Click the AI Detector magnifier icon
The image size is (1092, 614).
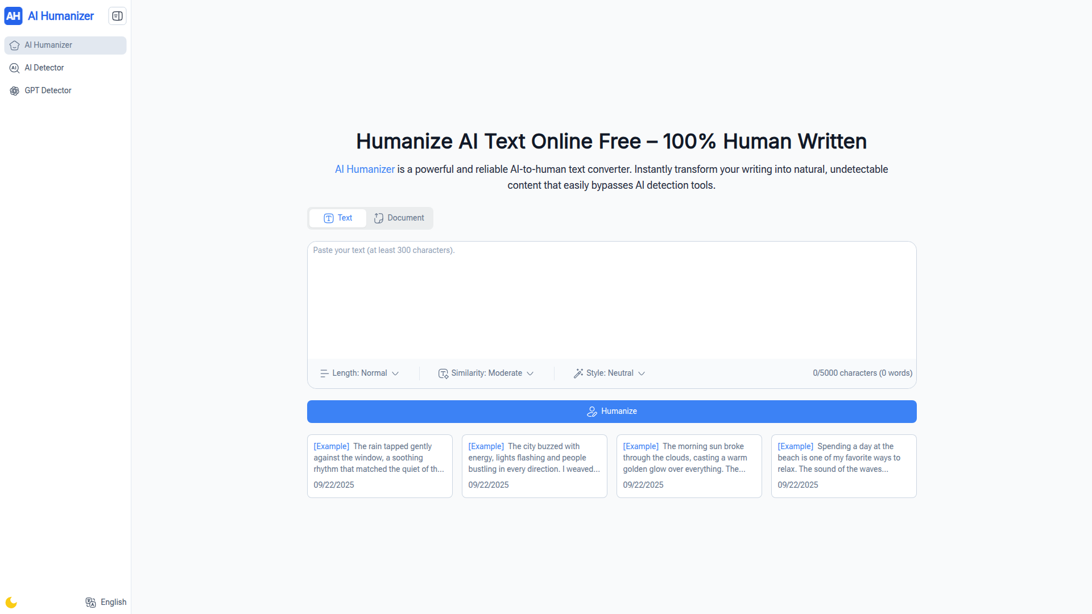pyautogui.click(x=14, y=68)
